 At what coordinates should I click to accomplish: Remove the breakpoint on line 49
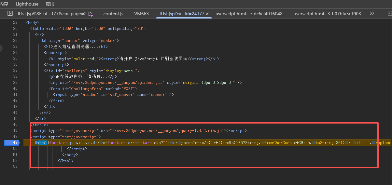[13, 143]
